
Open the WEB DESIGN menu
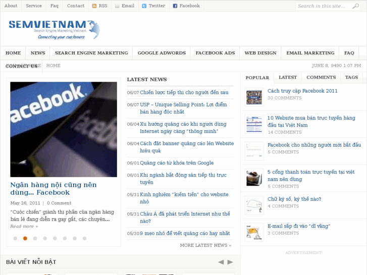coord(260,53)
